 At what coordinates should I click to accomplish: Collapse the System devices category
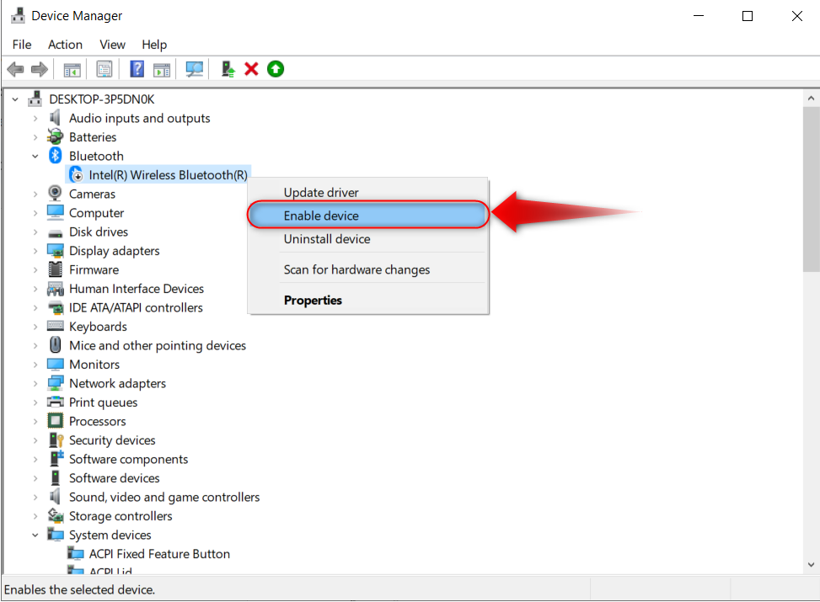35,535
